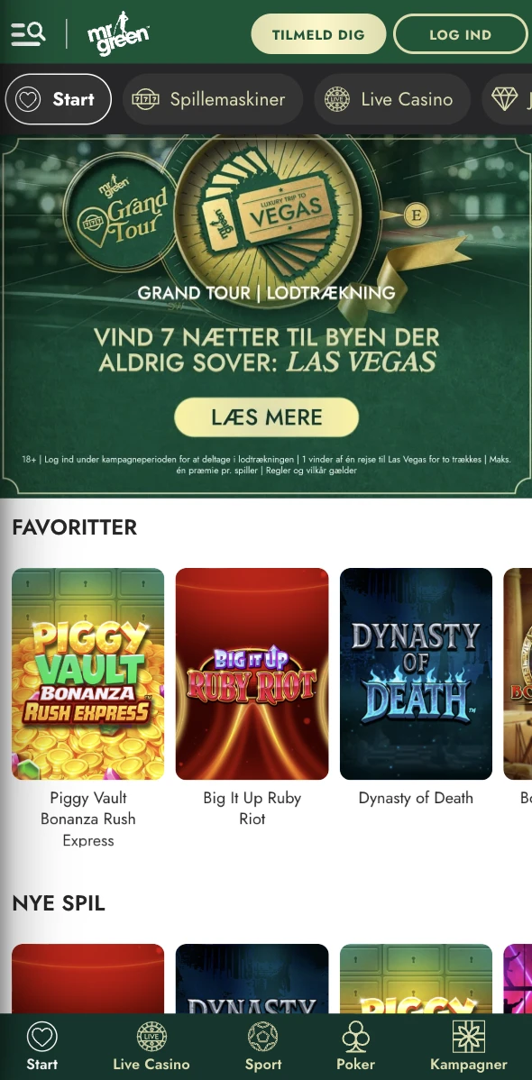
Task: Tap the diamond category icon
Action: (x=504, y=99)
